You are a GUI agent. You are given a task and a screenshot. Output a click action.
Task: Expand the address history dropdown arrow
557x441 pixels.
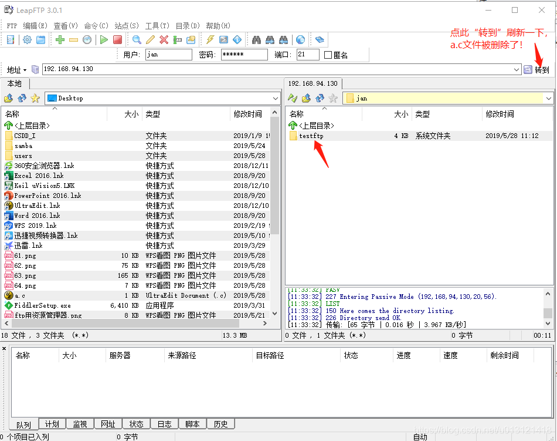coord(517,70)
